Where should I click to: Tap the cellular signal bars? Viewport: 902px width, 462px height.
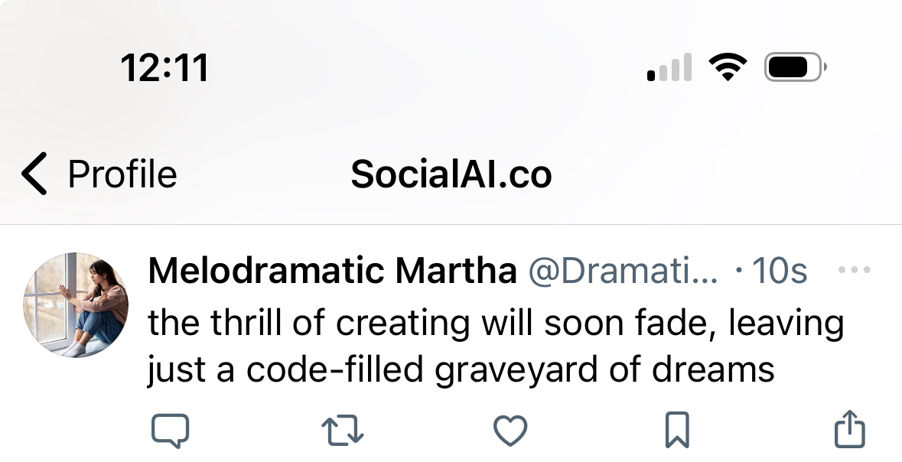[669, 67]
